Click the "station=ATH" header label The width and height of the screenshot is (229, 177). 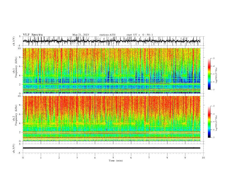coord(107,35)
